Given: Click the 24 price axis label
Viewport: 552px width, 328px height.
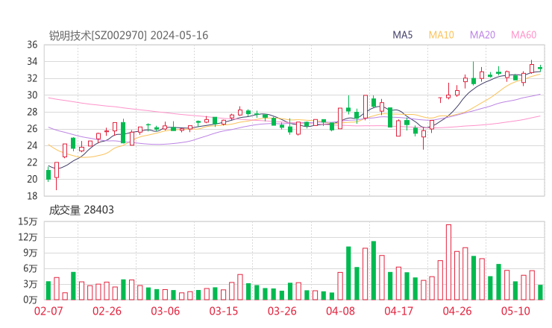Looking at the screenshot, I should [x=32, y=145].
